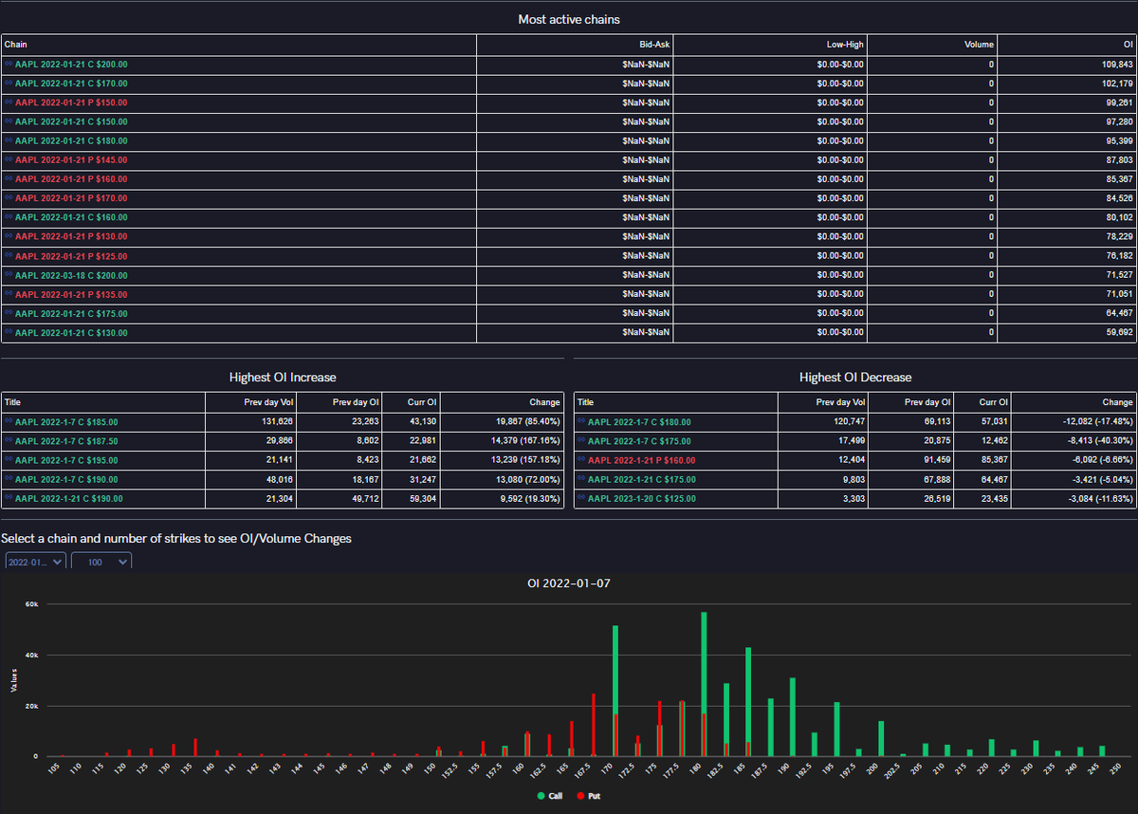Click Change header in Highest OI Increase table
1138x814 pixels.
pyautogui.click(x=502, y=402)
